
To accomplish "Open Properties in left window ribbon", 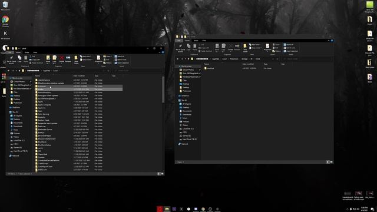I will pos(98,59).
